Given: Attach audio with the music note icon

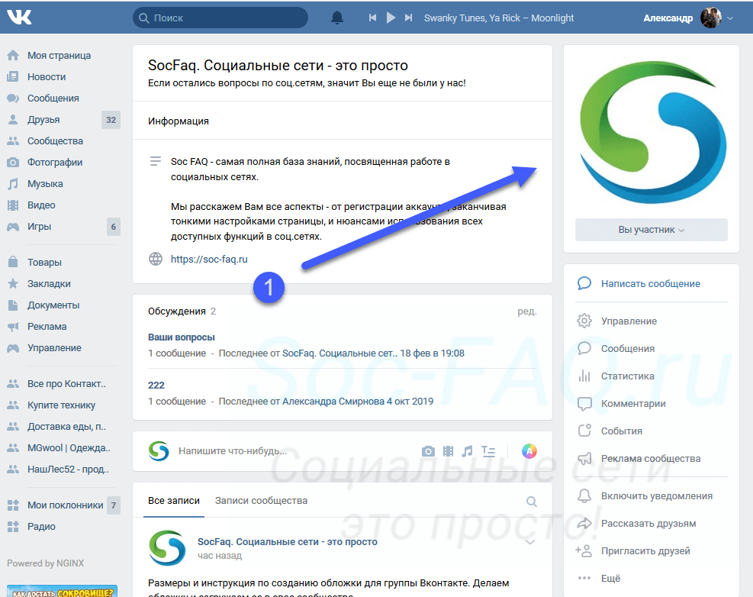Looking at the screenshot, I should point(467,451).
